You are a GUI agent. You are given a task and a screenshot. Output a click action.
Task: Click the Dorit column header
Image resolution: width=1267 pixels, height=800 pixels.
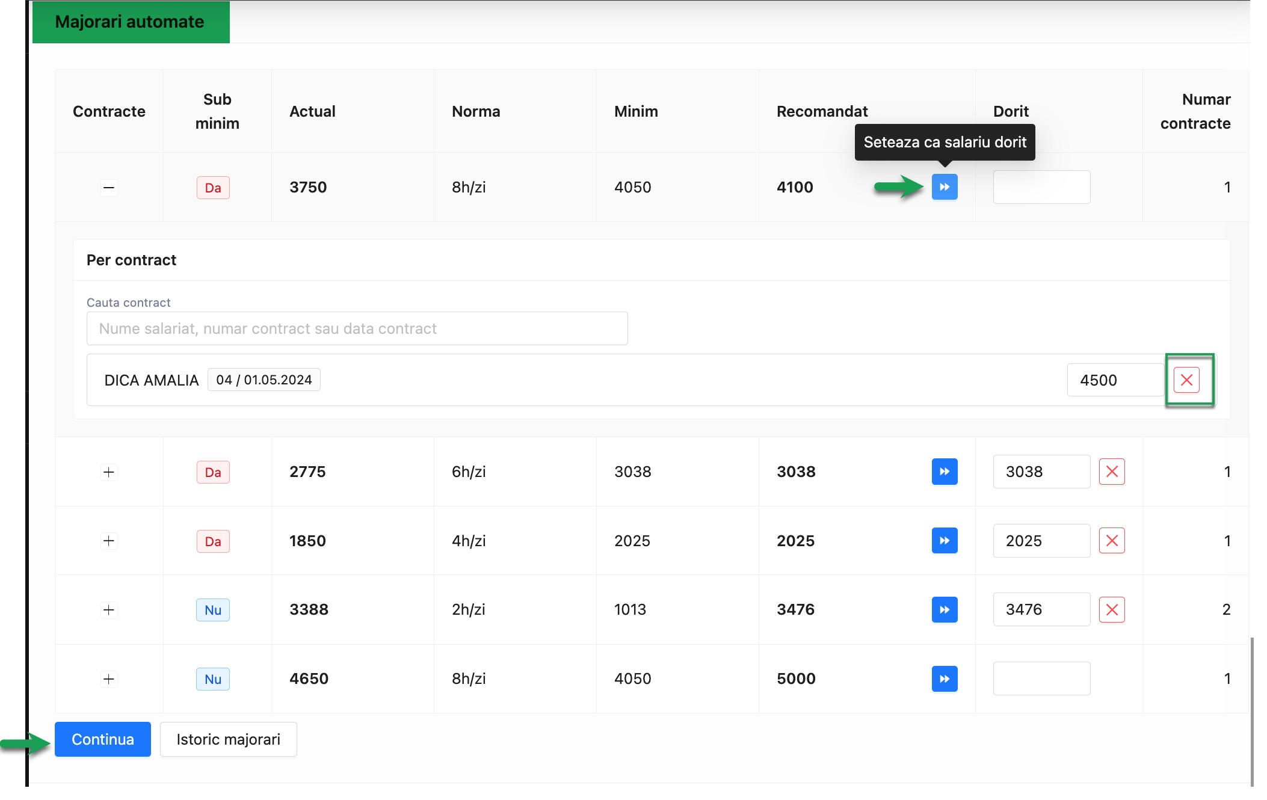pyautogui.click(x=1011, y=111)
